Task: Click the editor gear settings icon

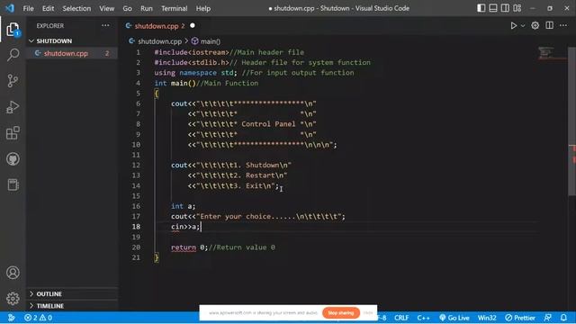Action: [x=535, y=25]
